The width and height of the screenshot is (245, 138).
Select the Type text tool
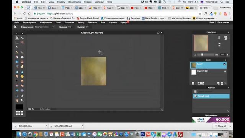[x=22, y=96]
